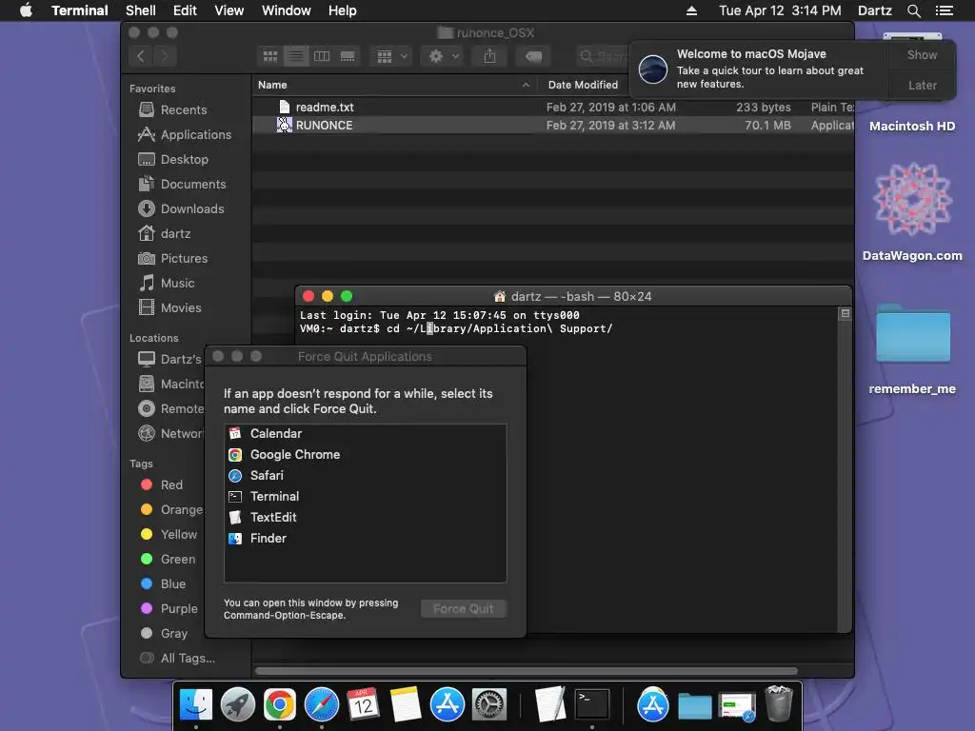Open the dartz home folder in sidebar
This screenshot has height=731, width=975.
coord(165,234)
